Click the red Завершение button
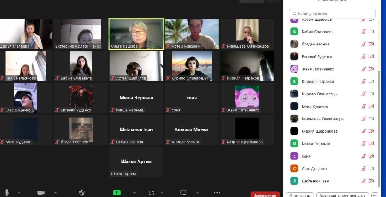The height and width of the screenshot is (197, 386). coord(265,195)
